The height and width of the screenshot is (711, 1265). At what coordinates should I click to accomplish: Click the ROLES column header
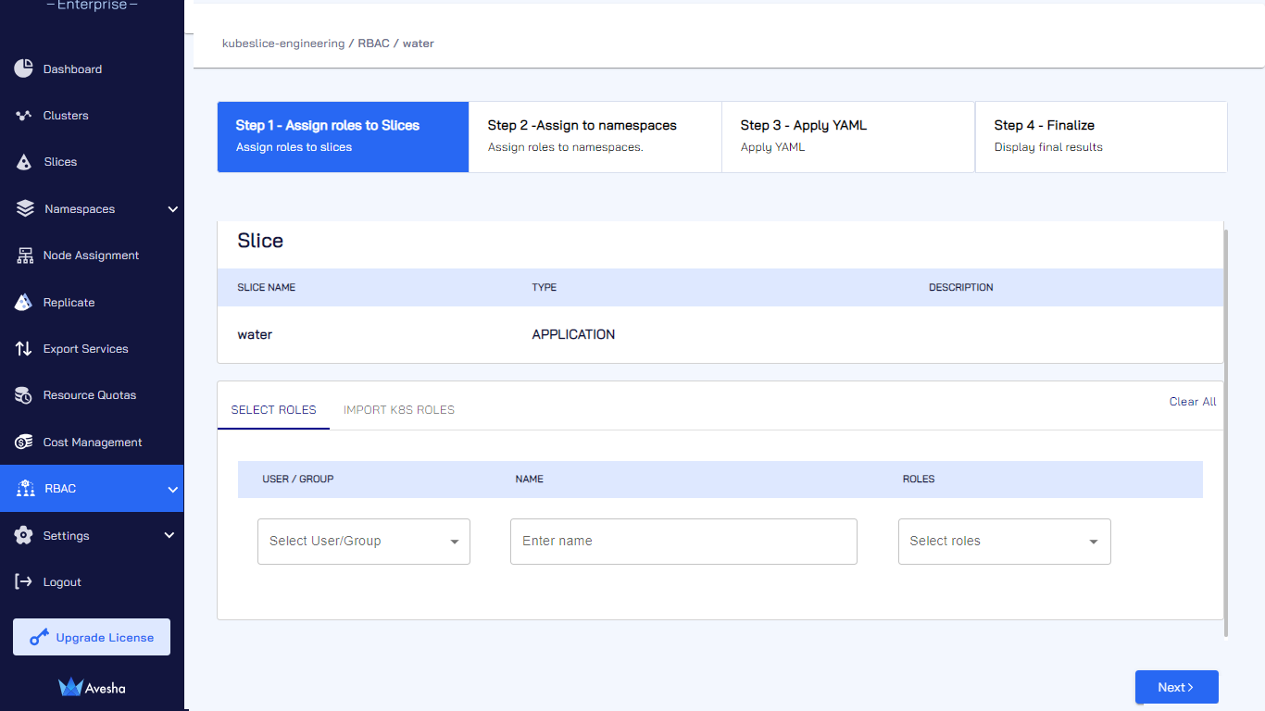tap(919, 479)
